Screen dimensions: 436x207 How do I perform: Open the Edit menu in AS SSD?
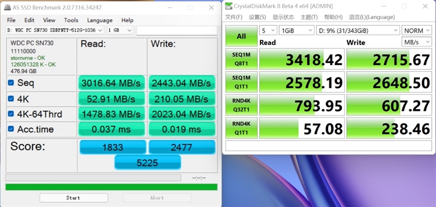[x=29, y=20]
